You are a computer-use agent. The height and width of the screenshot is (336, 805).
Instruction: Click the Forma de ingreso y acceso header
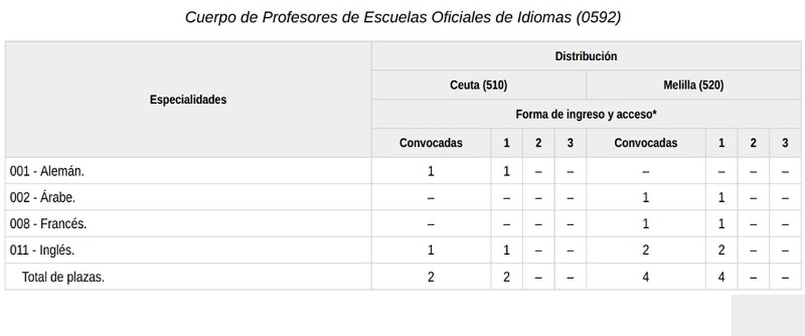point(586,114)
